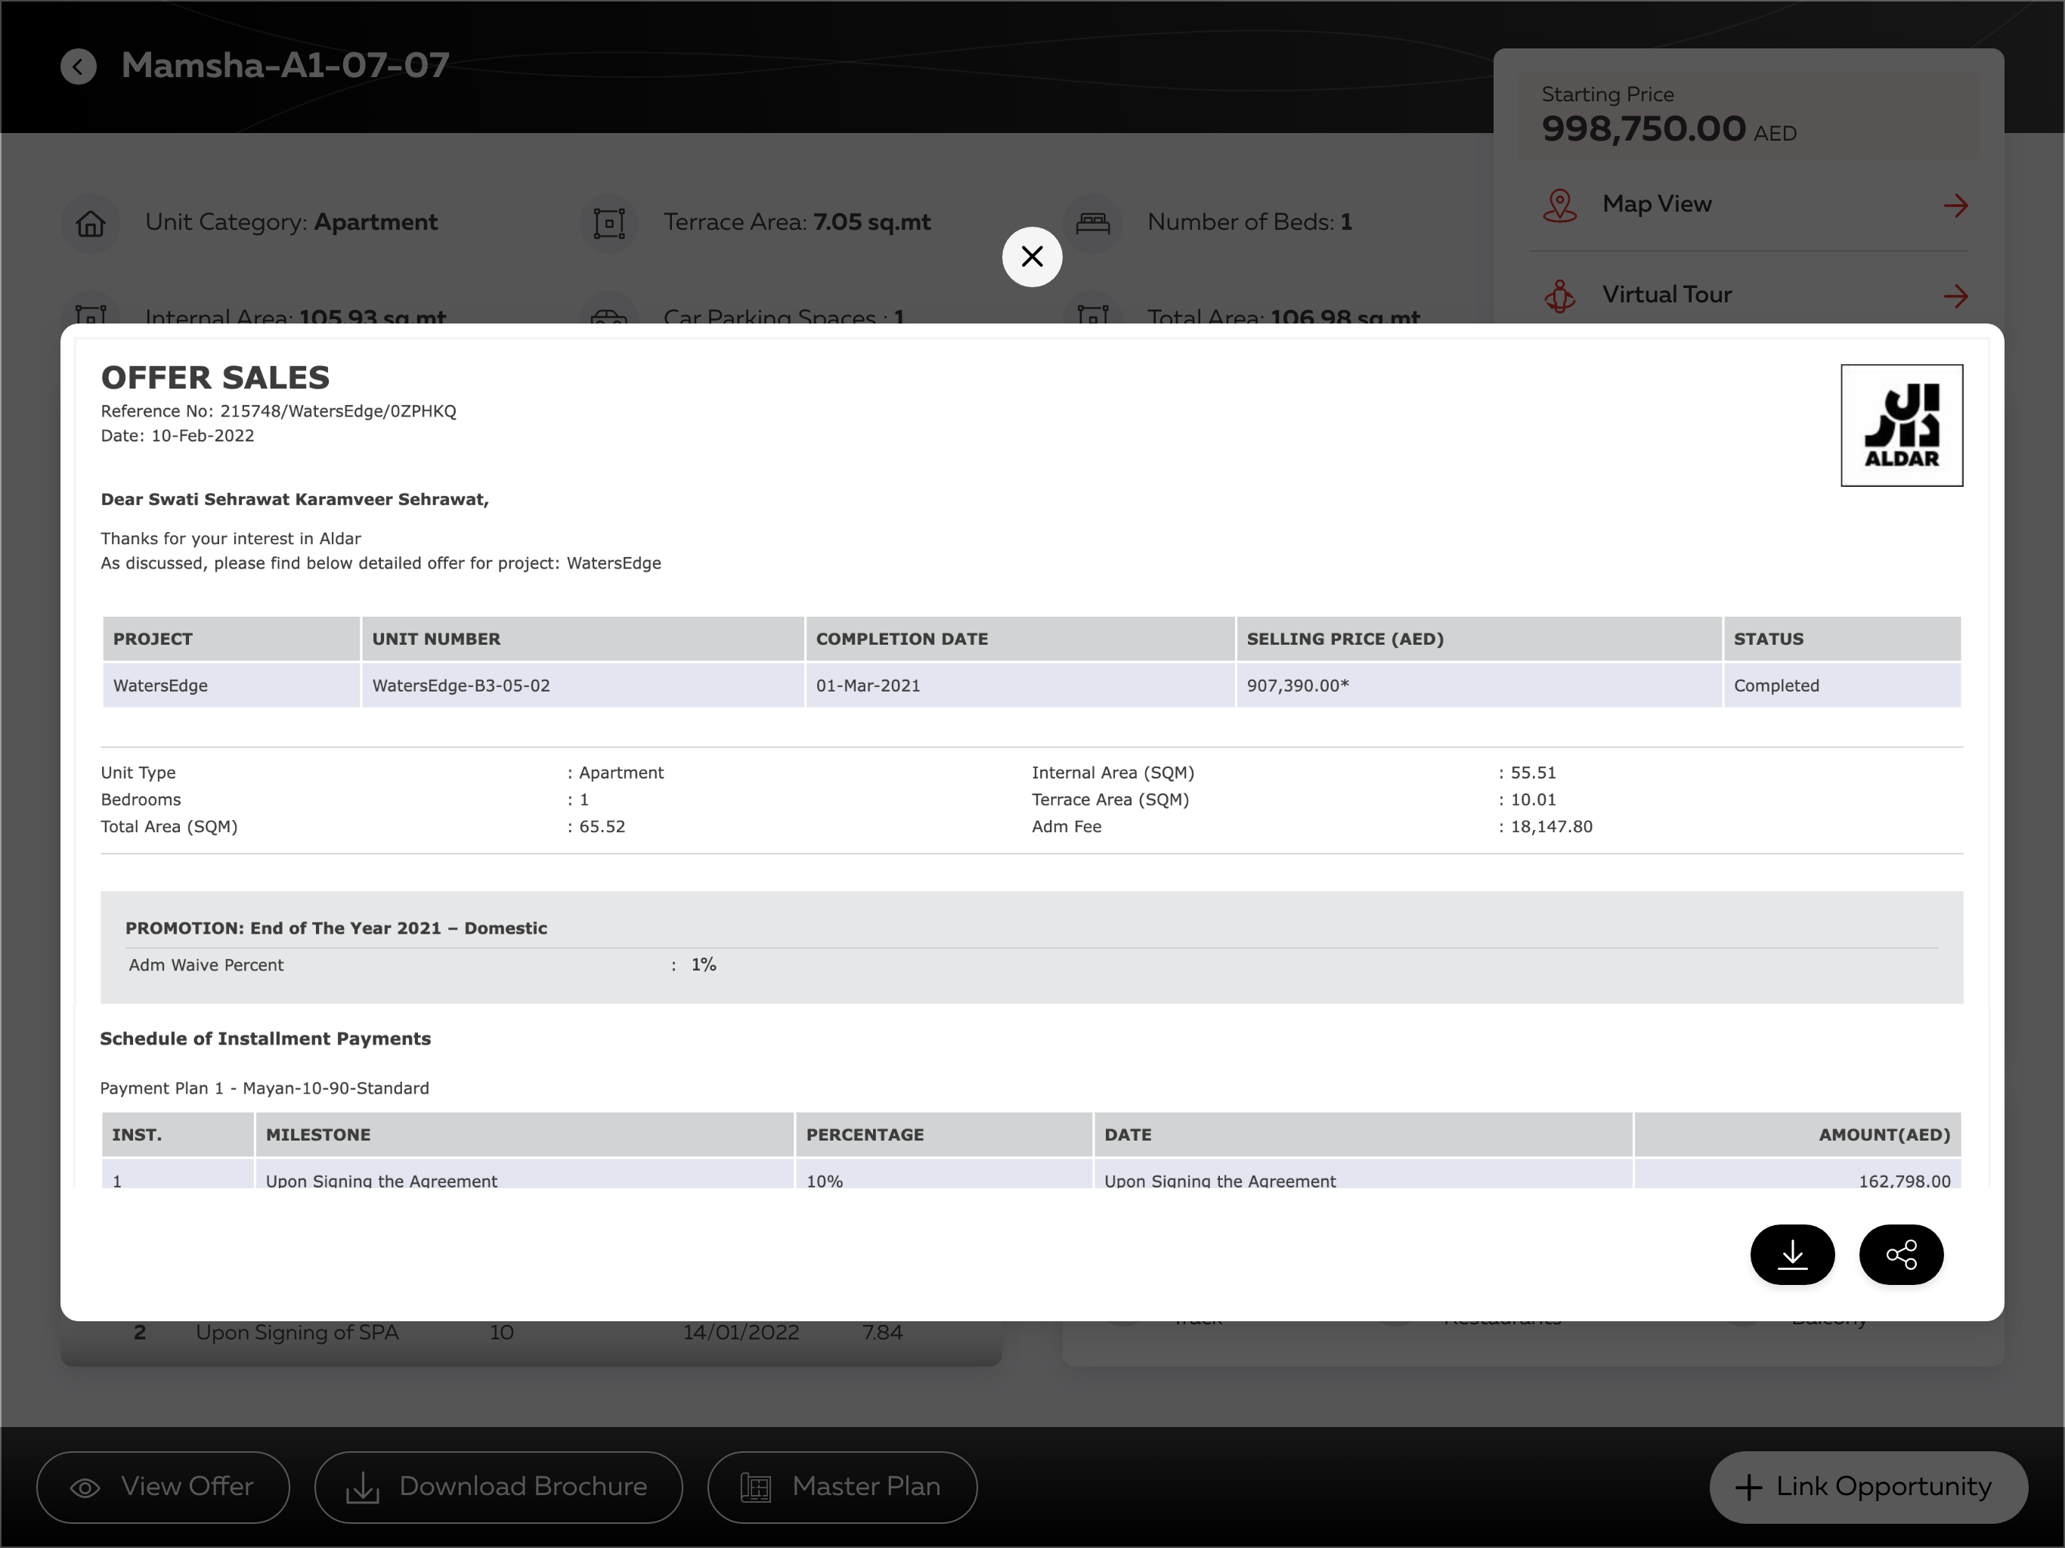Screen dimensions: 2065x1548
Task: Click Payment Plan 1 - Mayan-10-90-Standard text
Action: tap(265, 1088)
